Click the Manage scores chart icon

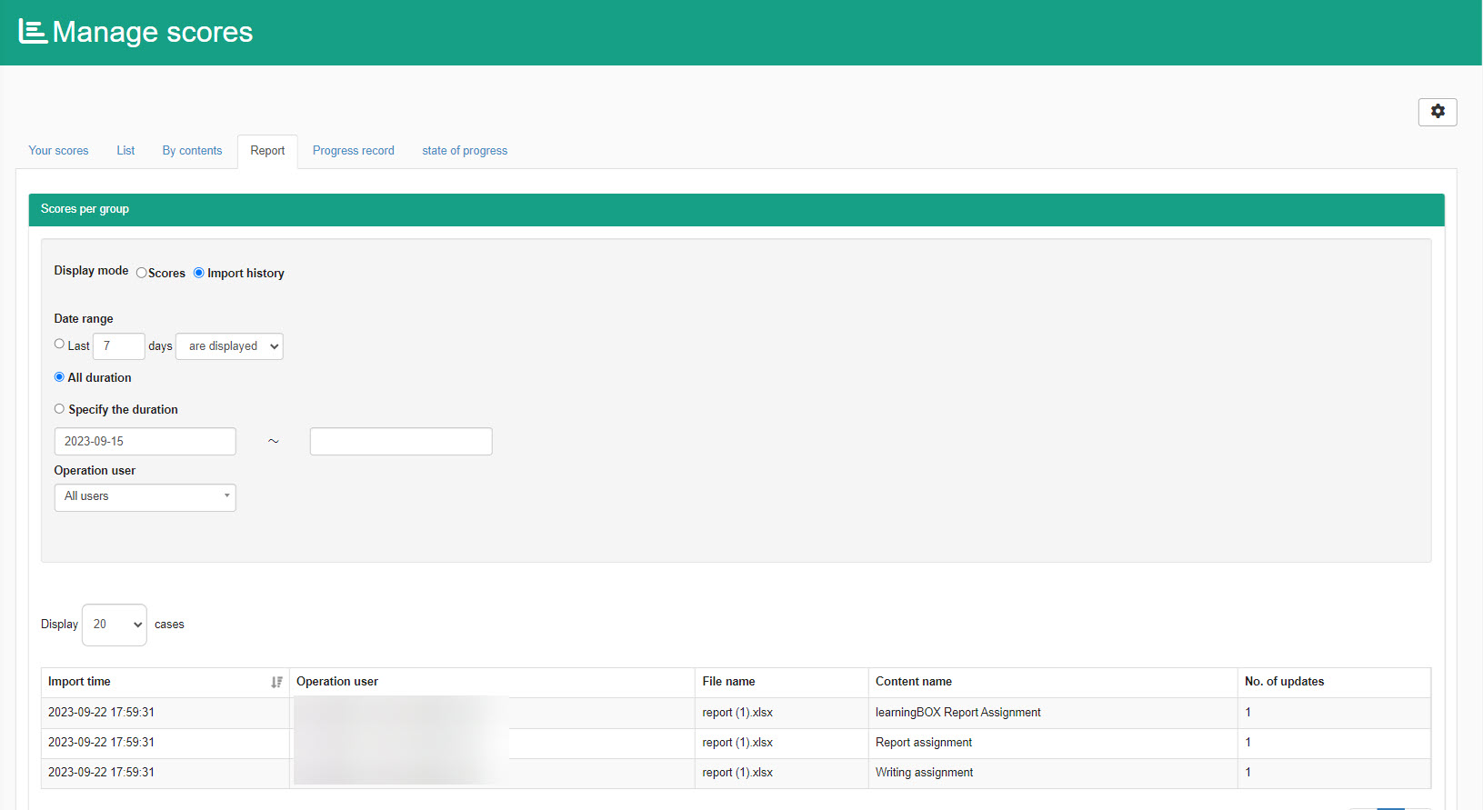pyautogui.click(x=33, y=32)
